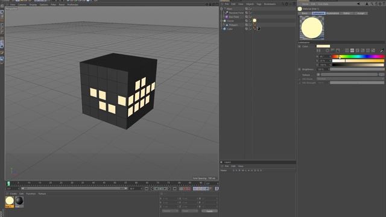Edit the Hue value field
Viewport: 386px width, 217px height.
(x=324, y=57)
